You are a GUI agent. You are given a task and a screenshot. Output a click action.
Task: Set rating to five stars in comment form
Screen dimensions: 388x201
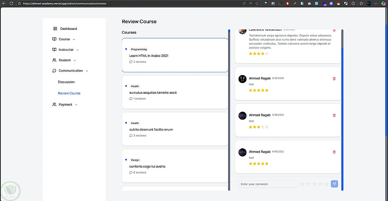pyautogui.click(x=327, y=184)
